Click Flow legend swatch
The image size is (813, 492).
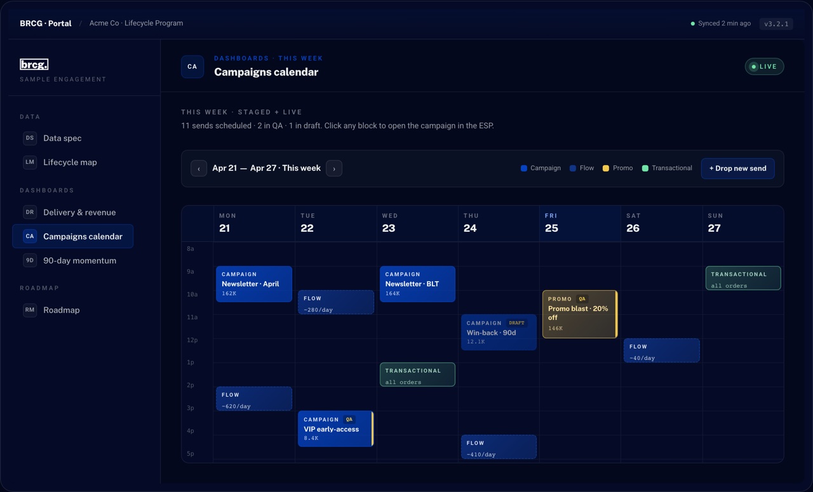click(x=573, y=168)
